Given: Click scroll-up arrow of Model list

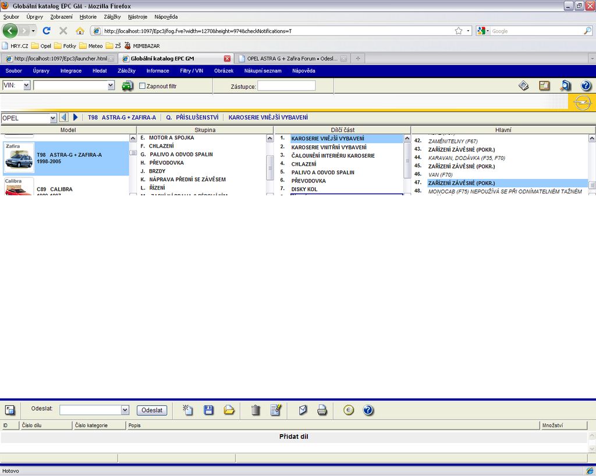Looking at the screenshot, I should tap(133, 138).
